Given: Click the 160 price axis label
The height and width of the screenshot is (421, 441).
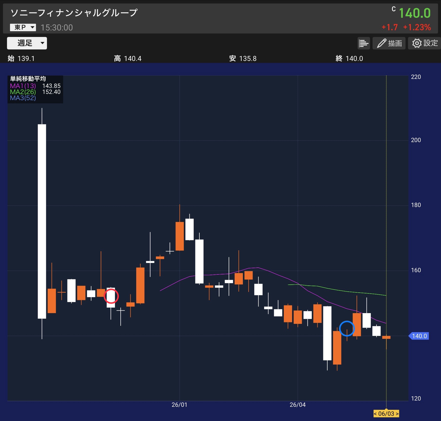Looking at the screenshot, I should (x=416, y=270).
